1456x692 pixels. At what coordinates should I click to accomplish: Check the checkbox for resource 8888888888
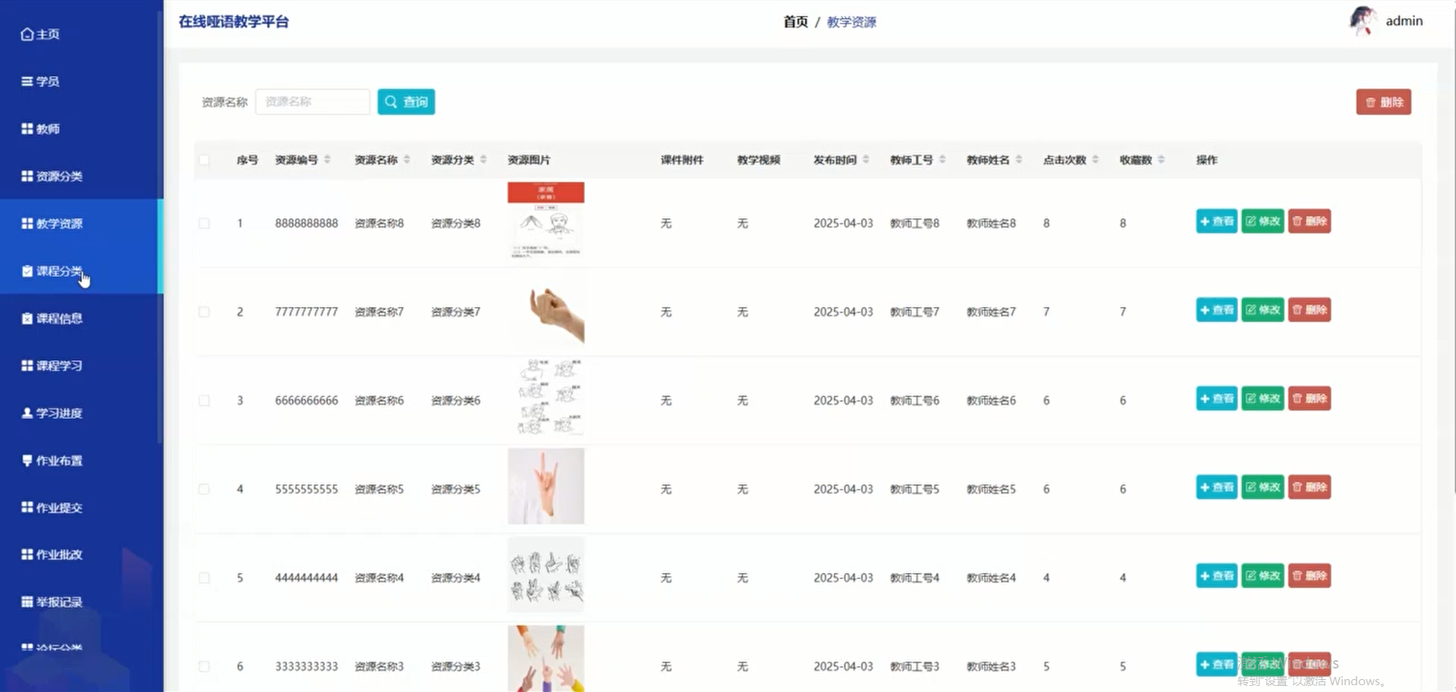tap(203, 223)
